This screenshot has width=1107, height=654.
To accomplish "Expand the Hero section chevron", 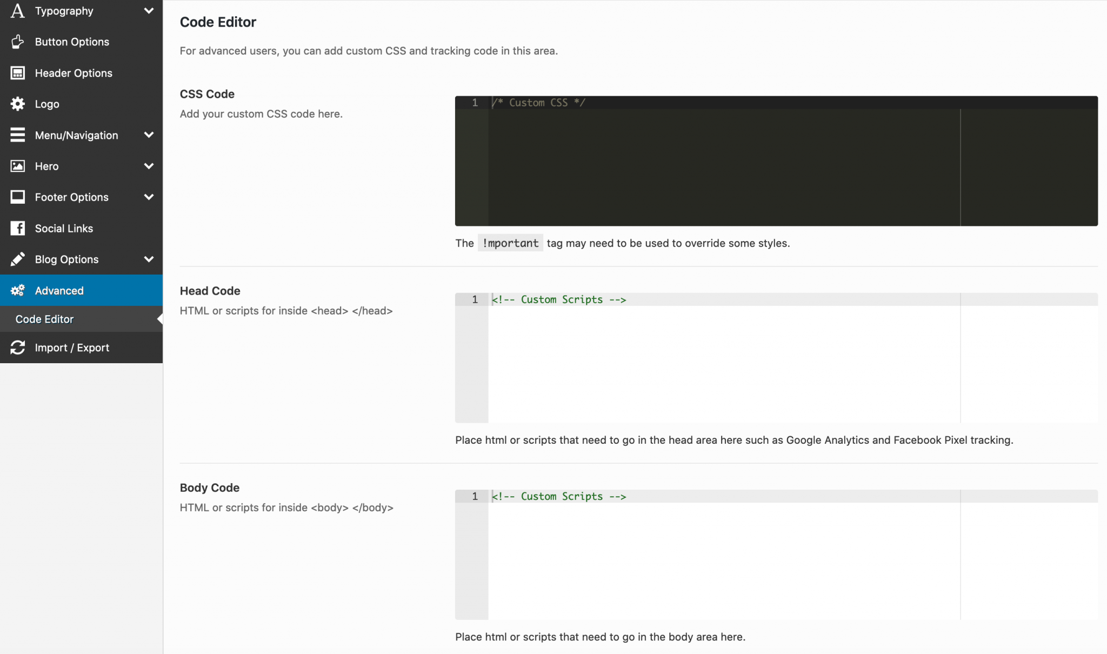I will (x=149, y=166).
